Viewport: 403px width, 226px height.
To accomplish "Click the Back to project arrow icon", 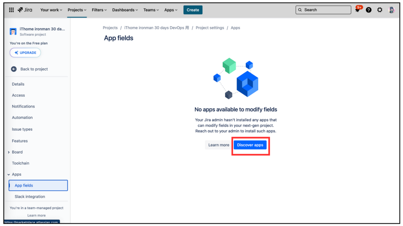I will (14, 69).
